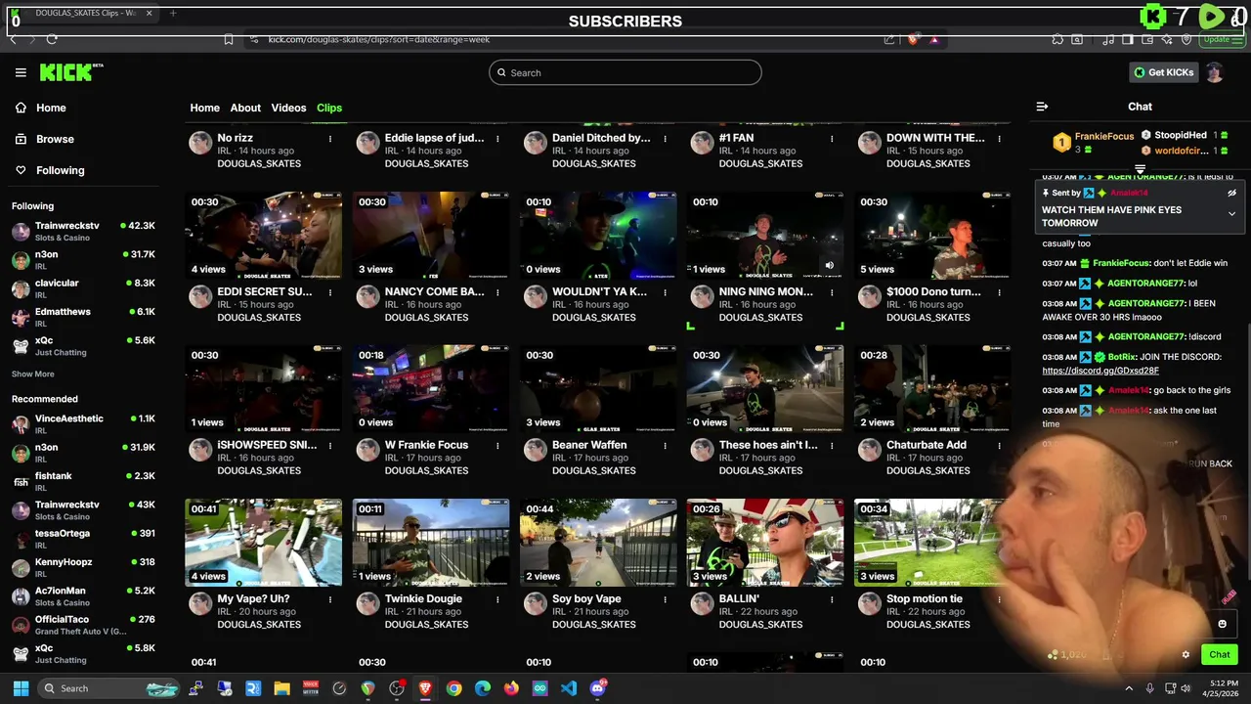This screenshot has height=704, width=1251.
Task: Open the Brave Rewards triangle icon
Action: point(934,39)
